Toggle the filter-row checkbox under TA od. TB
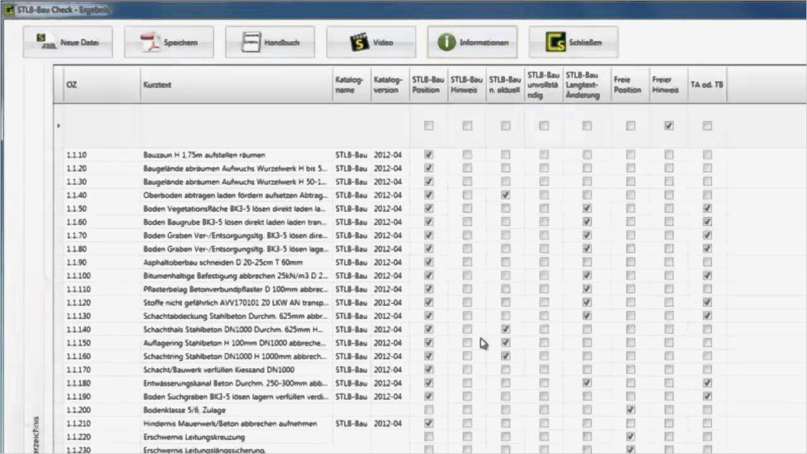Screen dimensions: 807x454 coord(707,125)
